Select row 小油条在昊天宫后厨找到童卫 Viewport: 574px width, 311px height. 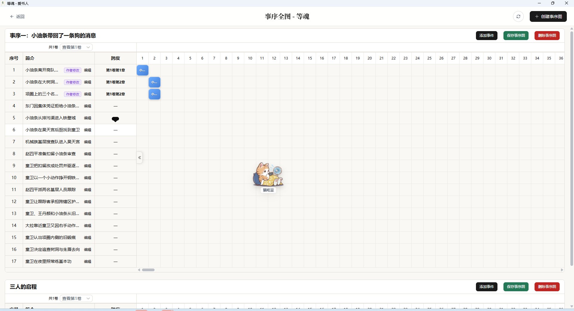point(71,130)
